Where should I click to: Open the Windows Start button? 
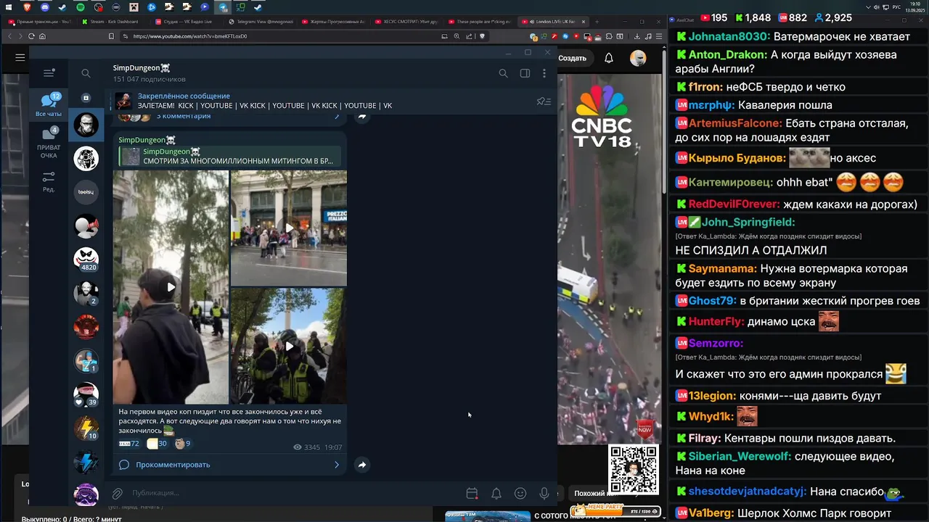[x=9, y=7]
